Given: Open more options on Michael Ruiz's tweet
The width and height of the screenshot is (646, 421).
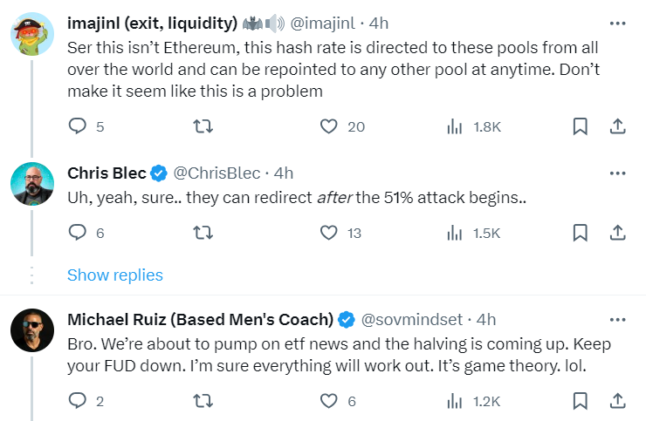Looking at the screenshot, I should [617, 318].
